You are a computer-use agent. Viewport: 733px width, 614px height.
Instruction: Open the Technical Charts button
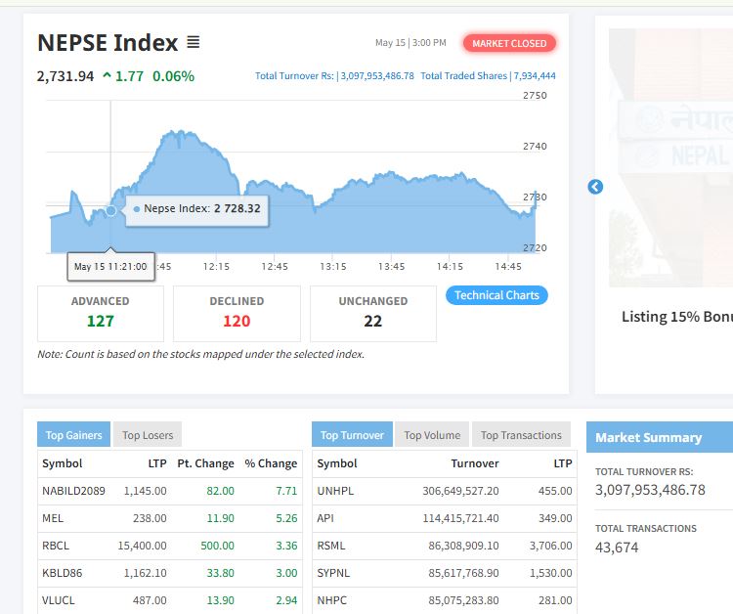coord(496,295)
